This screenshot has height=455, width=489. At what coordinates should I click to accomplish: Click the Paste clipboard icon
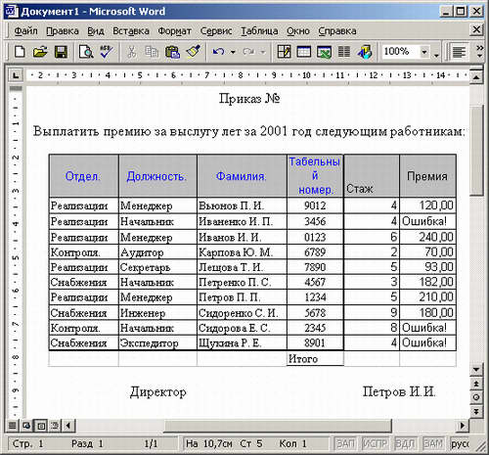(172, 52)
